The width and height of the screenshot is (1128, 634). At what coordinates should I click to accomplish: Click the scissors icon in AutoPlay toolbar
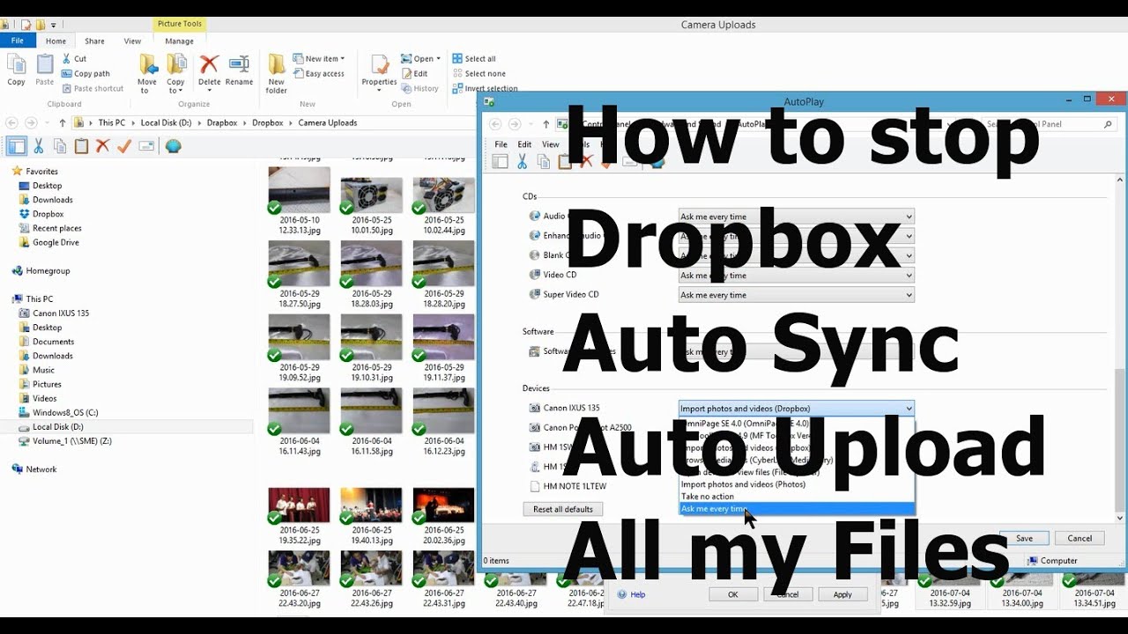[x=522, y=161]
